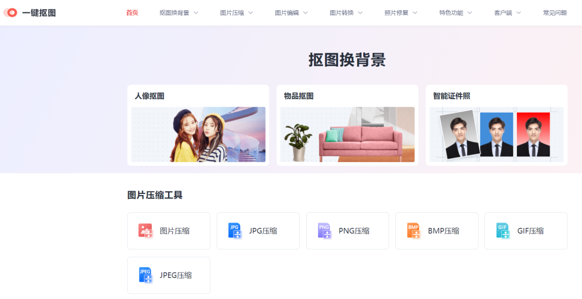Click the JPEG compression file icon
The width and height of the screenshot is (582, 299).
coord(145,275)
